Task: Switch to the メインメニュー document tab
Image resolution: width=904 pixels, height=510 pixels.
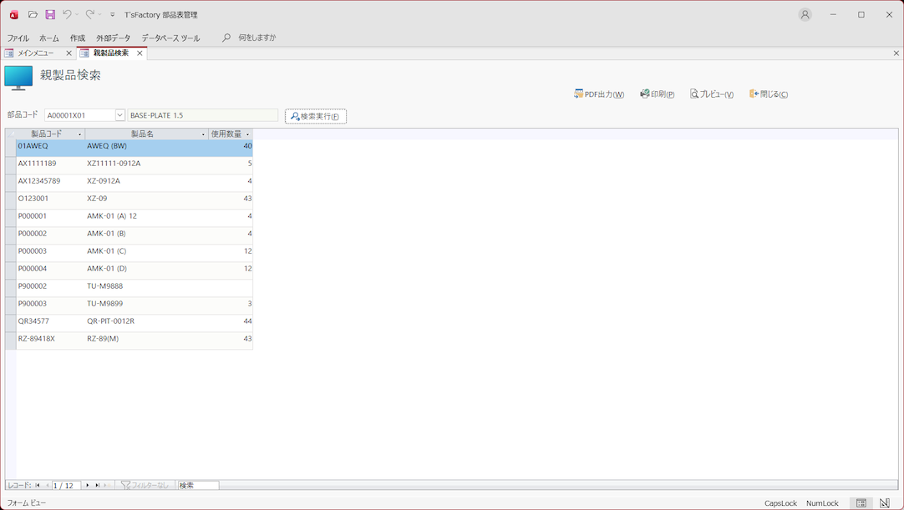Action: coord(35,53)
